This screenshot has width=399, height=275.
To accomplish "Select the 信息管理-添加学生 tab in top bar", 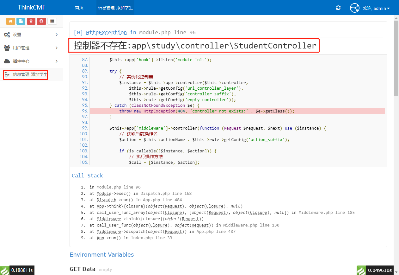I will 116,8.
